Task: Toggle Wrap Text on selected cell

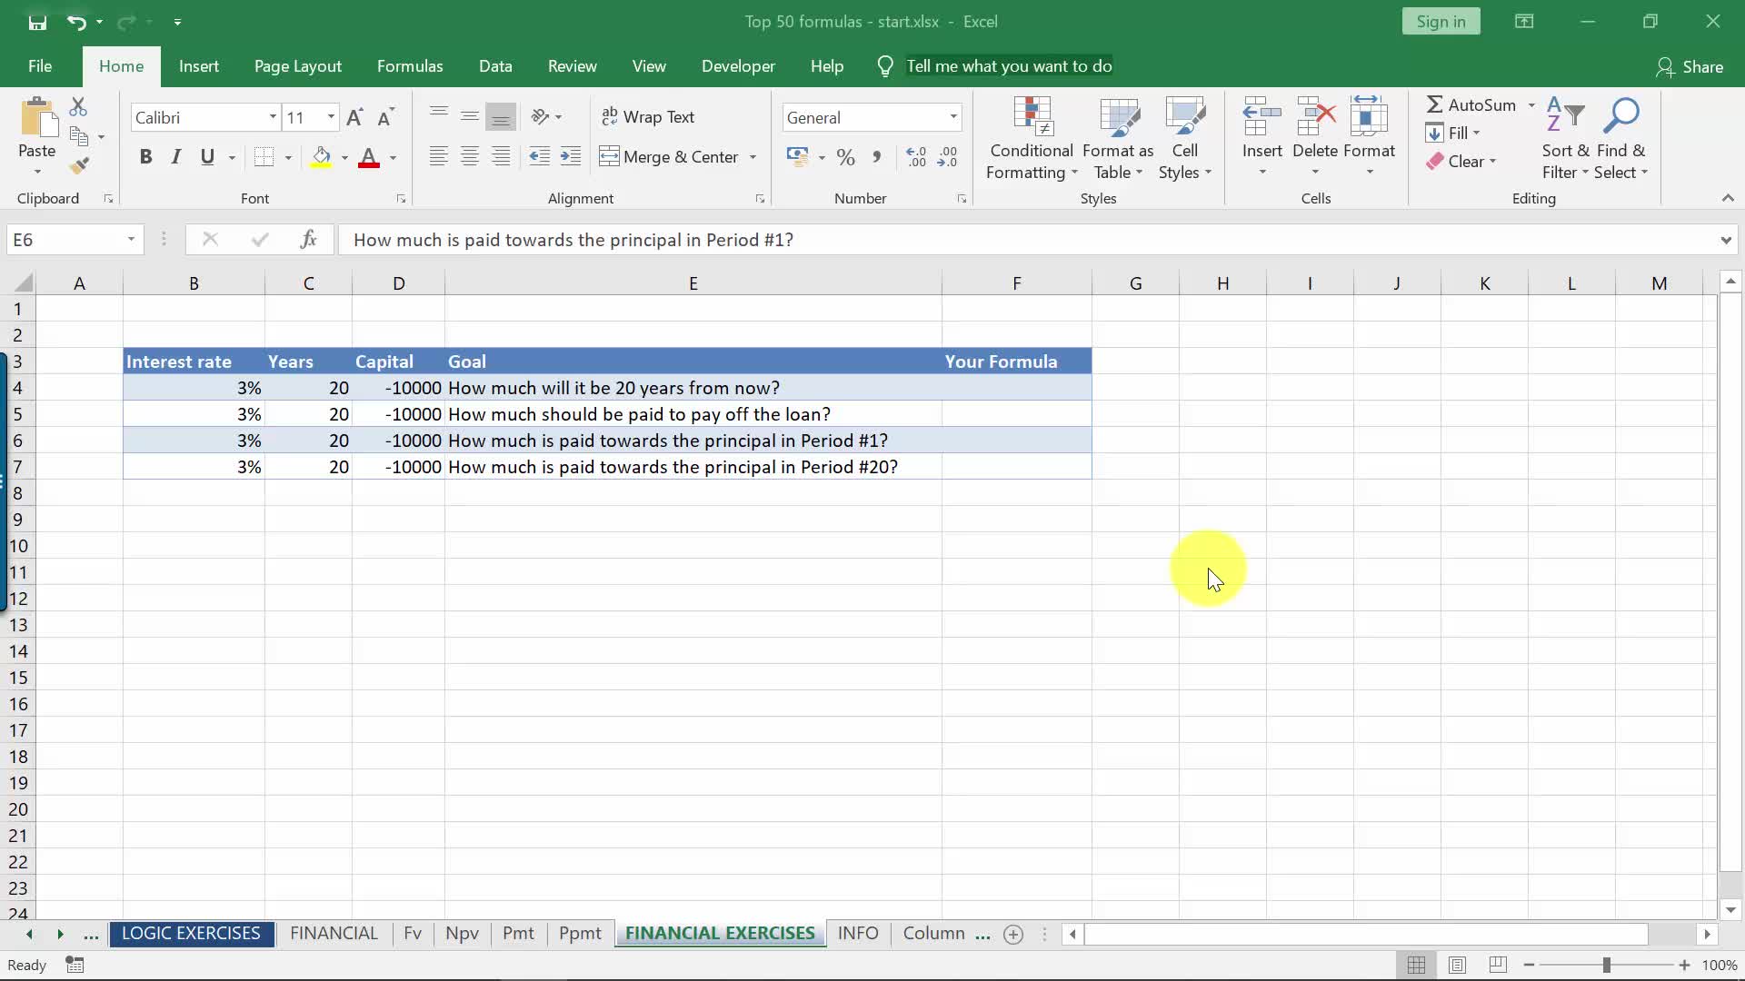Action: coord(648,117)
